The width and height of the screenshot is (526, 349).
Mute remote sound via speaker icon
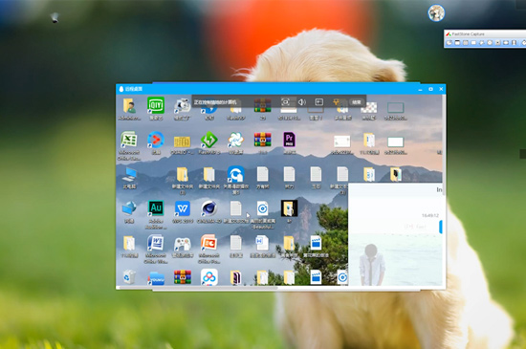click(x=302, y=102)
